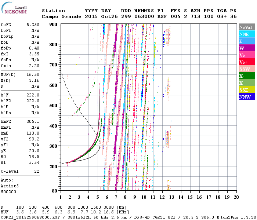Click the hmE value 110.0
257x220 pixels.
coord(33,133)
